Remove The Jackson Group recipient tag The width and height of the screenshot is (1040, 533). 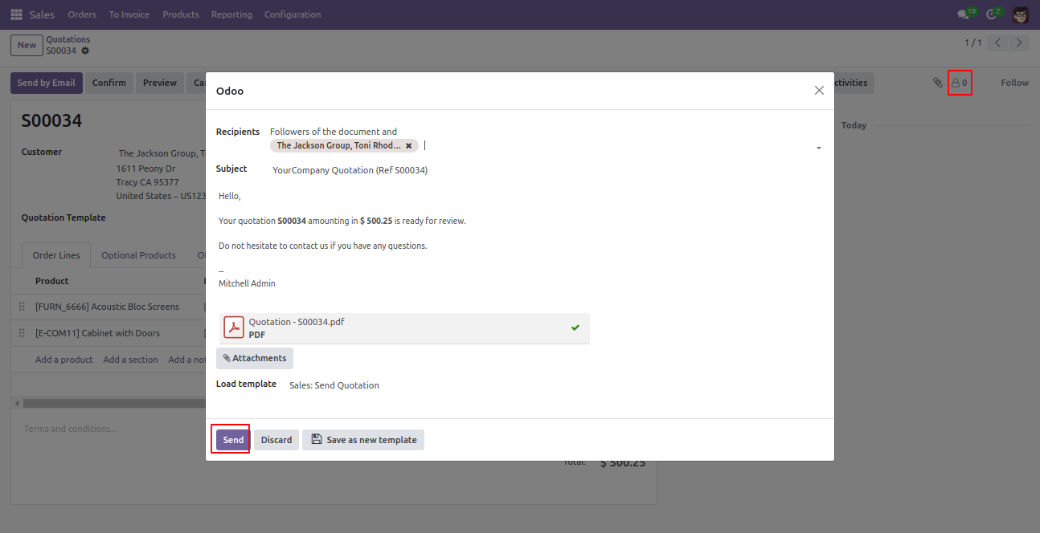pyautogui.click(x=408, y=145)
